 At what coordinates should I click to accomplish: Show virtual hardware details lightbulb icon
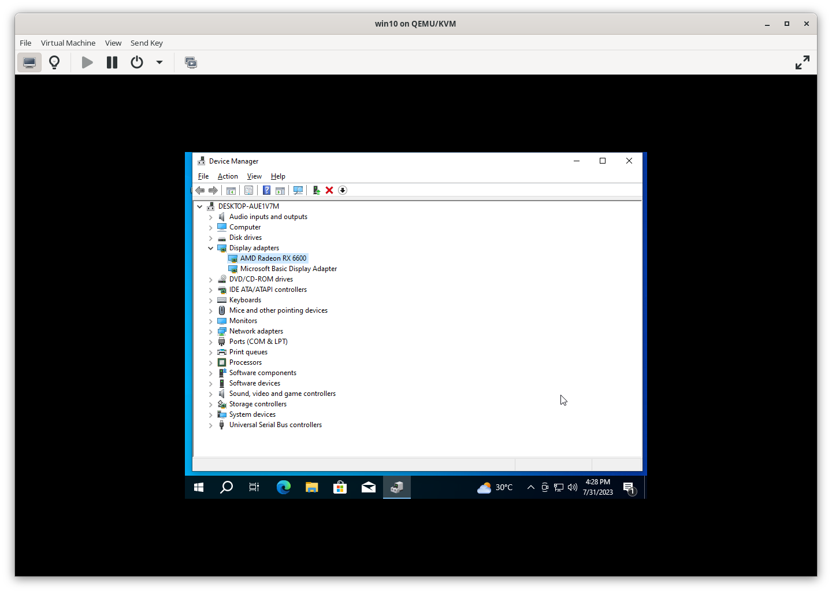click(x=54, y=62)
